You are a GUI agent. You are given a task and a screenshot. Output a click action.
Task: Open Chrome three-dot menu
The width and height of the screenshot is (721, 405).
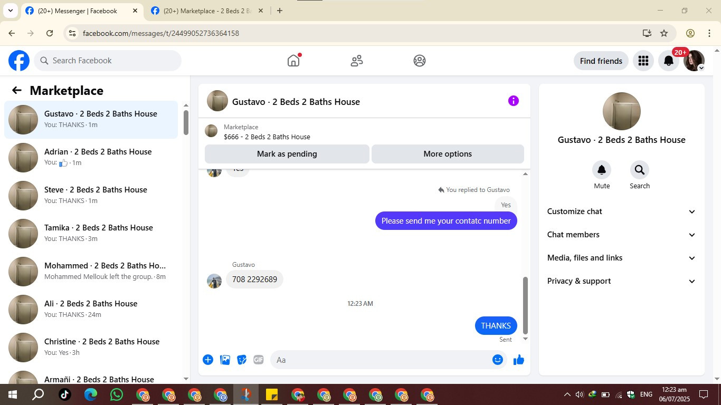pos(709,33)
